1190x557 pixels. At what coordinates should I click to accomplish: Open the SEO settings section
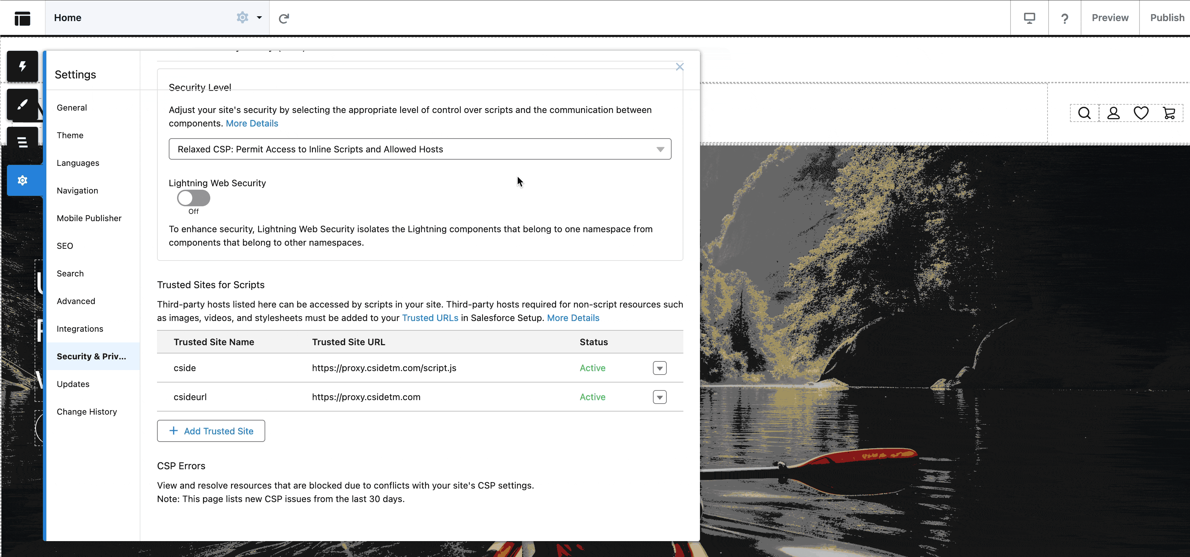coord(65,246)
